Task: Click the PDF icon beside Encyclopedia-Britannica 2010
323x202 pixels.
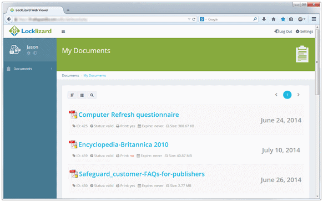Action: [73, 144]
